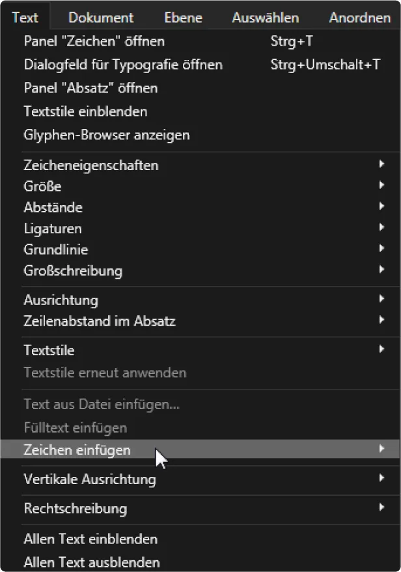Image resolution: width=401 pixels, height=572 pixels.
Task: Click Allen Text einblenden
Action: tap(90, 539)
